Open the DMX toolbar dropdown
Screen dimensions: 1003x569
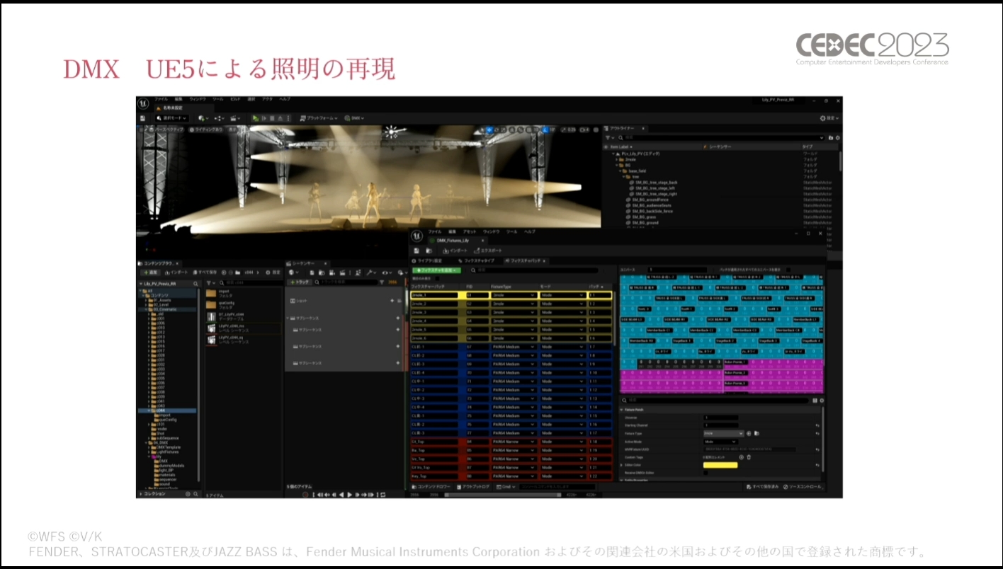tap(354, 118)
